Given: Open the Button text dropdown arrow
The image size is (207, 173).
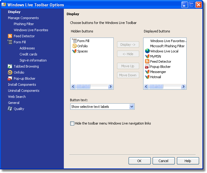Looking at the screenshot, I should (x=132, y=107).
